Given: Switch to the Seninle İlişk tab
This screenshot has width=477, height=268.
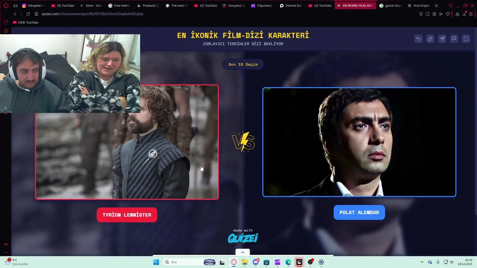Looking at the screenshot, I should pyautogui.click(x=291, y=6).
